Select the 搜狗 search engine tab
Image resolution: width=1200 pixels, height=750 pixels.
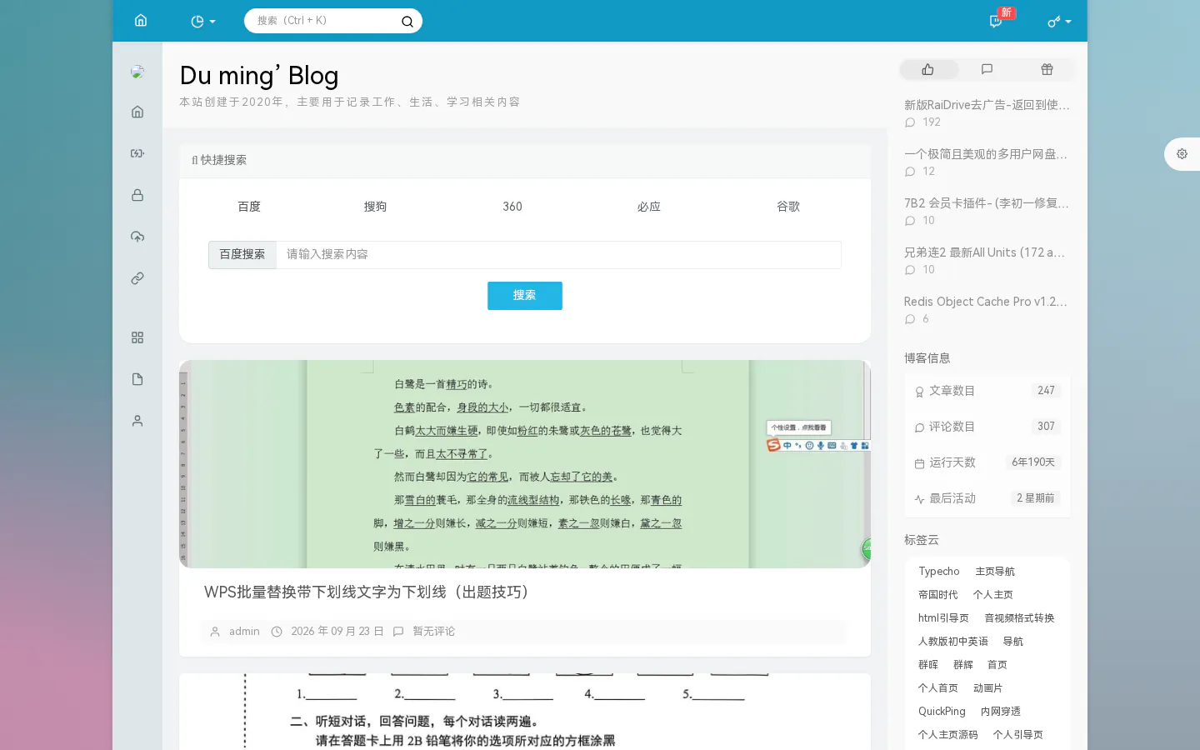[375, 207]
